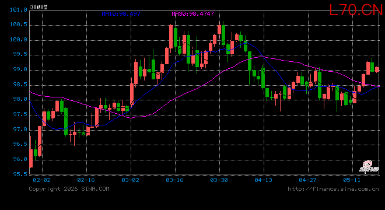Viewport: 385px width, 210px height.
Task: Select the 99.5 price axis label
Action: (x=20, y=54)
